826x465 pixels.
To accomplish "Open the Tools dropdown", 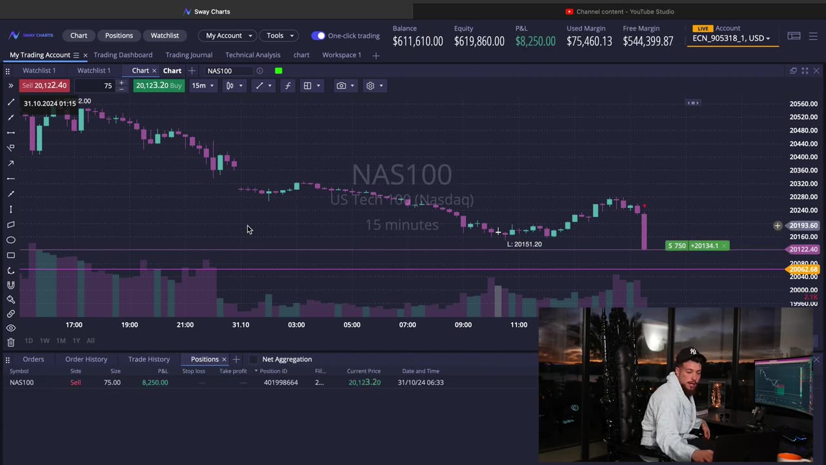I will tap(280, 36).
